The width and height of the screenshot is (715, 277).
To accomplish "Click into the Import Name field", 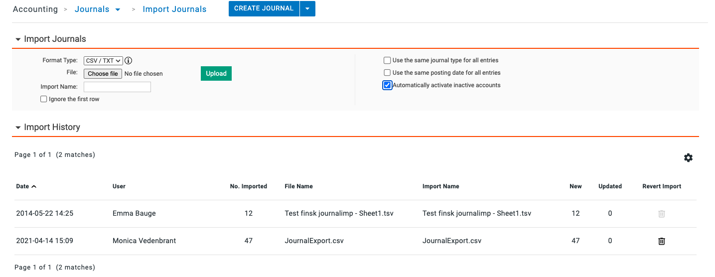I will (117, 87).
